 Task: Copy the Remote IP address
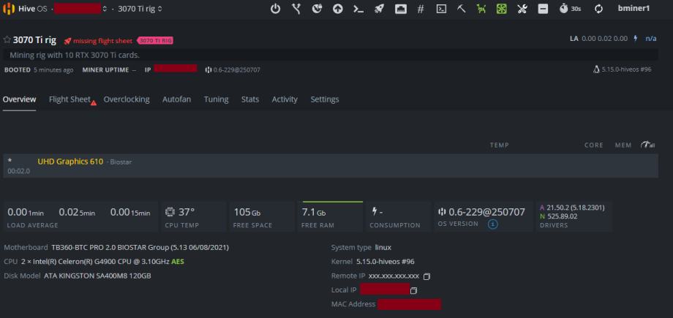(427, 276)
